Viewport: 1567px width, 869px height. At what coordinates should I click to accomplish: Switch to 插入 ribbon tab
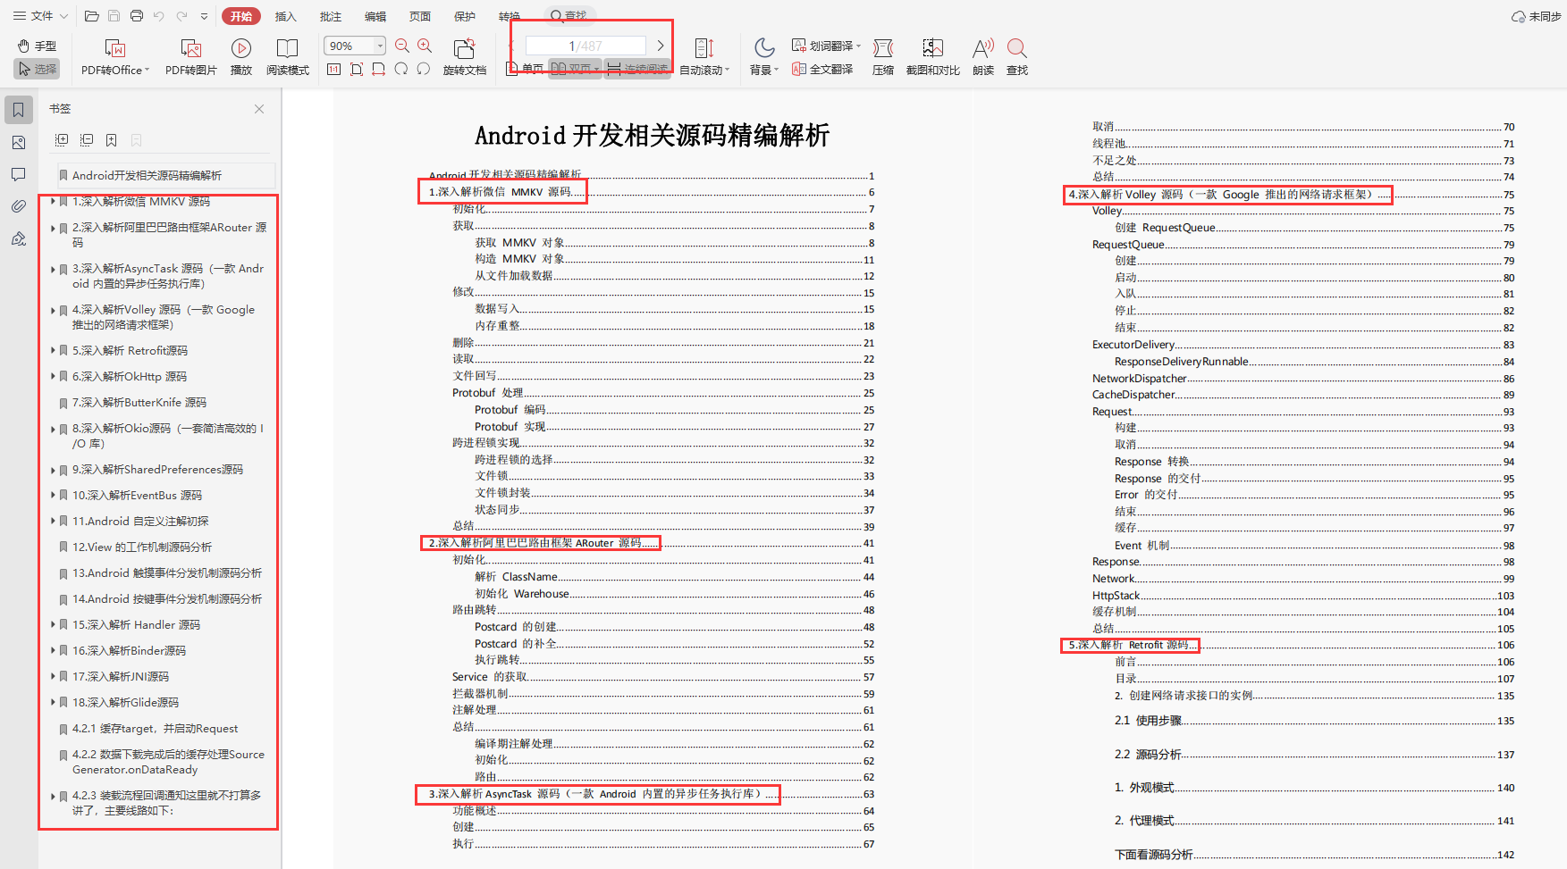[285, 16]
